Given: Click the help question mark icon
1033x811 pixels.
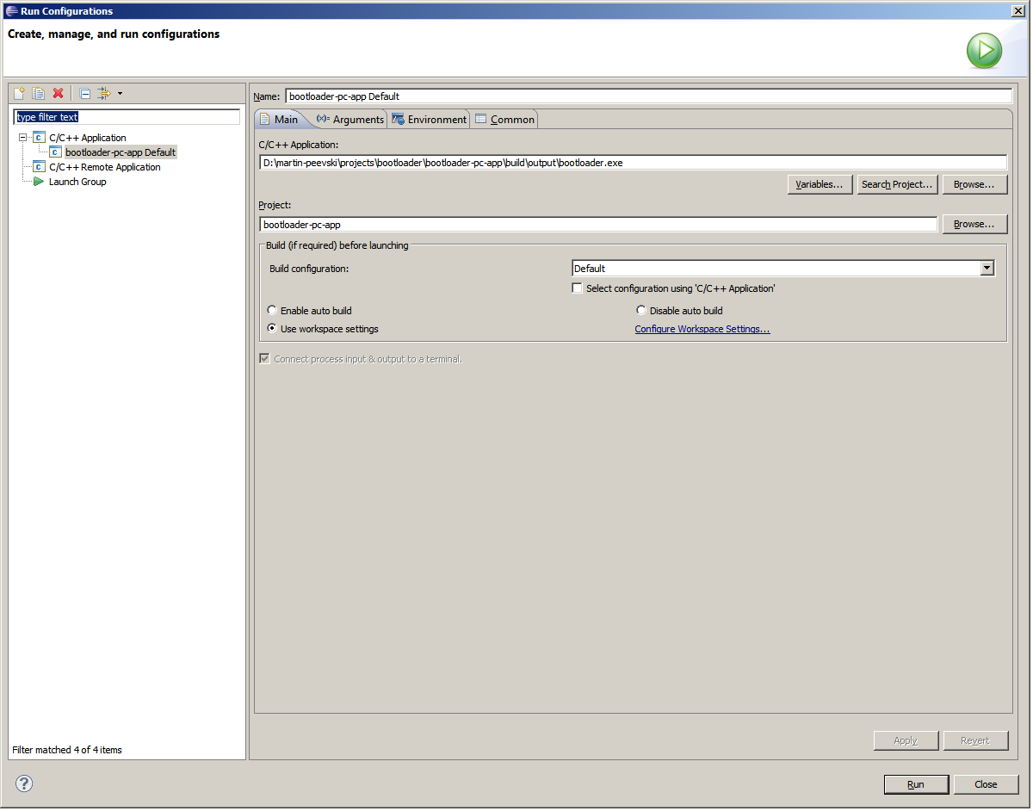Looking at the screenshot, I should point(24,783).
